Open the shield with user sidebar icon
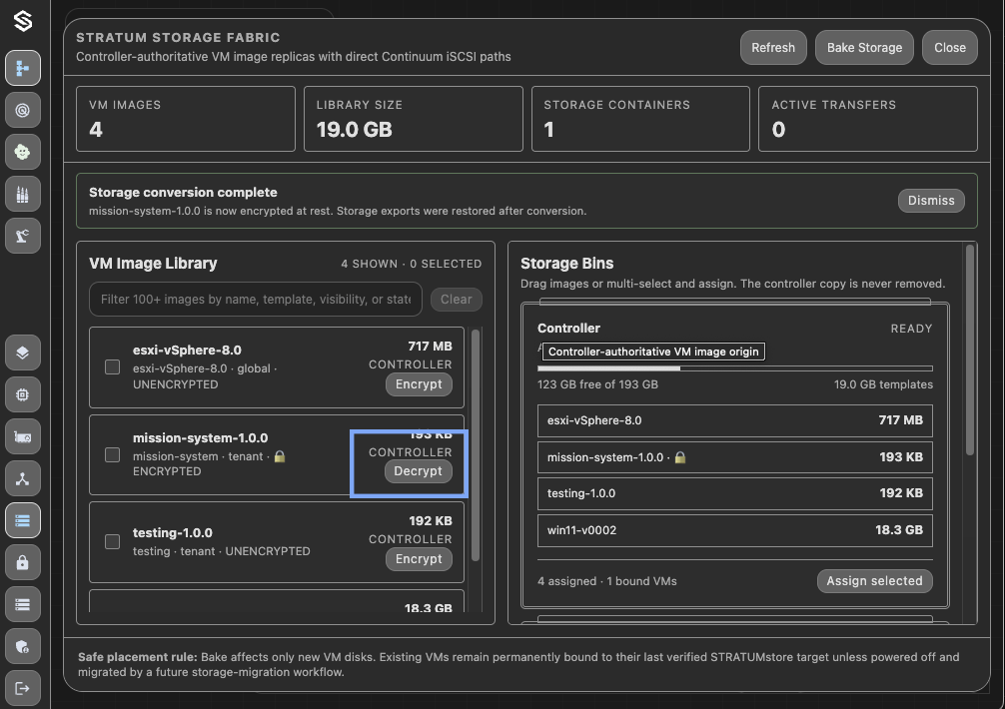The width and height of the screenshot is (1005, 709). pos(23,646)
